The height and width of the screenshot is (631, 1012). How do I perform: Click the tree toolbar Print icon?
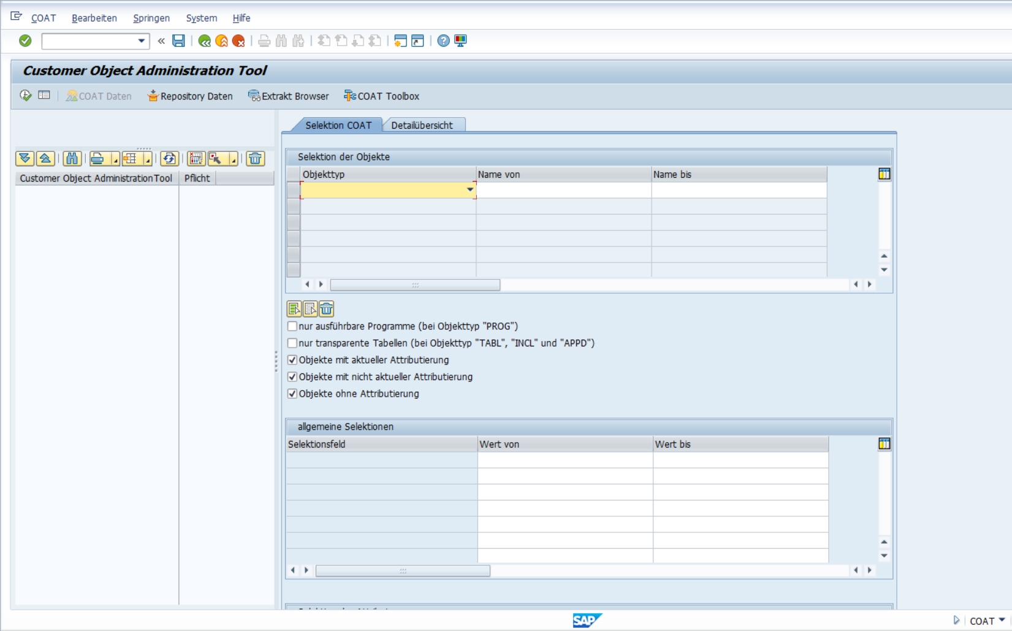coord(98,159)
